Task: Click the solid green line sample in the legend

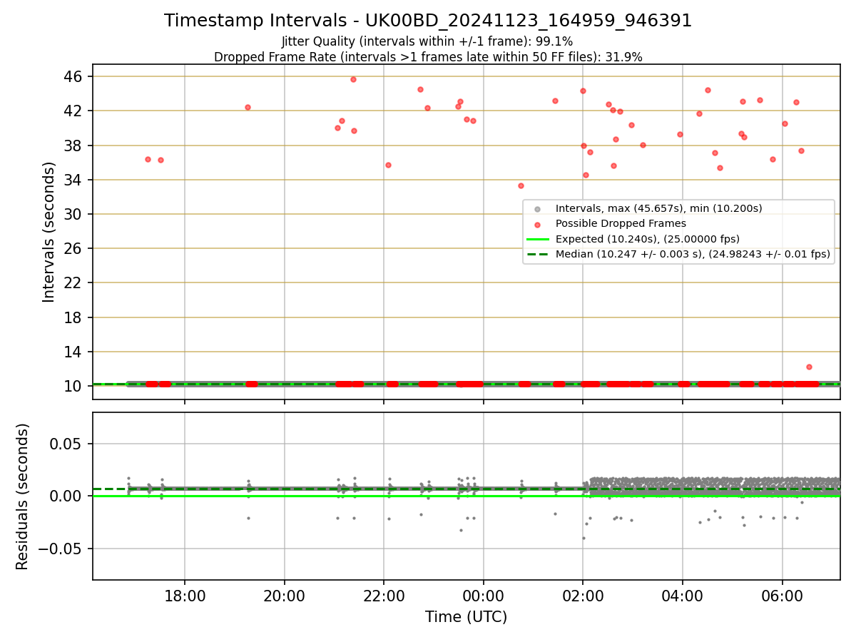Action: pyautogui.click(x=538, y=239)
